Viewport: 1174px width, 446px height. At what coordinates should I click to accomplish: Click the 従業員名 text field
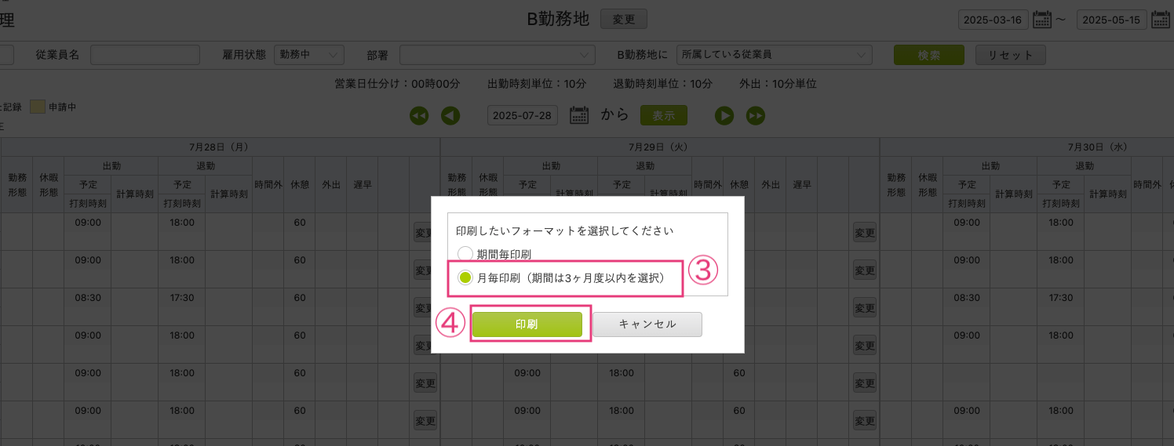(x=145, y=55)
